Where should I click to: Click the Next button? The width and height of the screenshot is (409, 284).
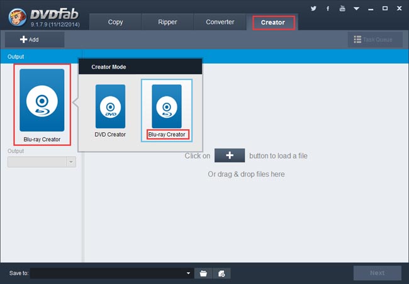tap(377, 273)
